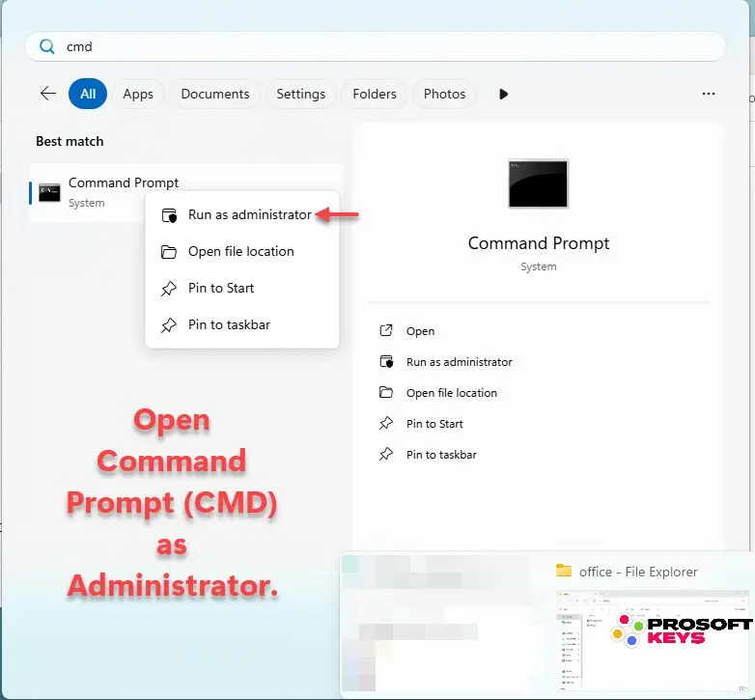
Task: Click the shield icon in the context menu
Action: click(x=169, y=215)
